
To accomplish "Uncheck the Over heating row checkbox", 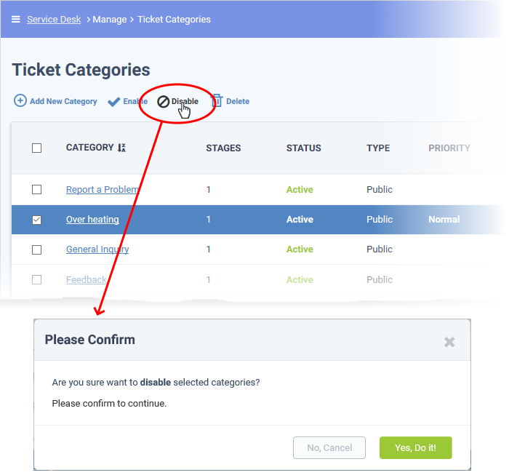I will pos(36,220).
